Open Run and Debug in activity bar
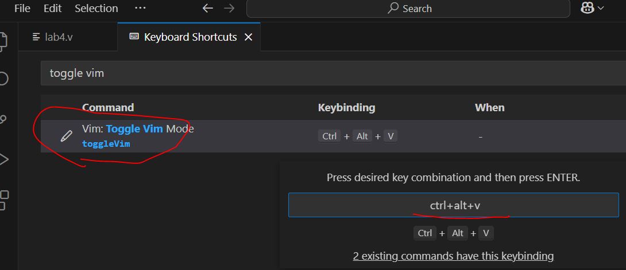This screenshot has height=270, width=626. click(x=3, y=159)
